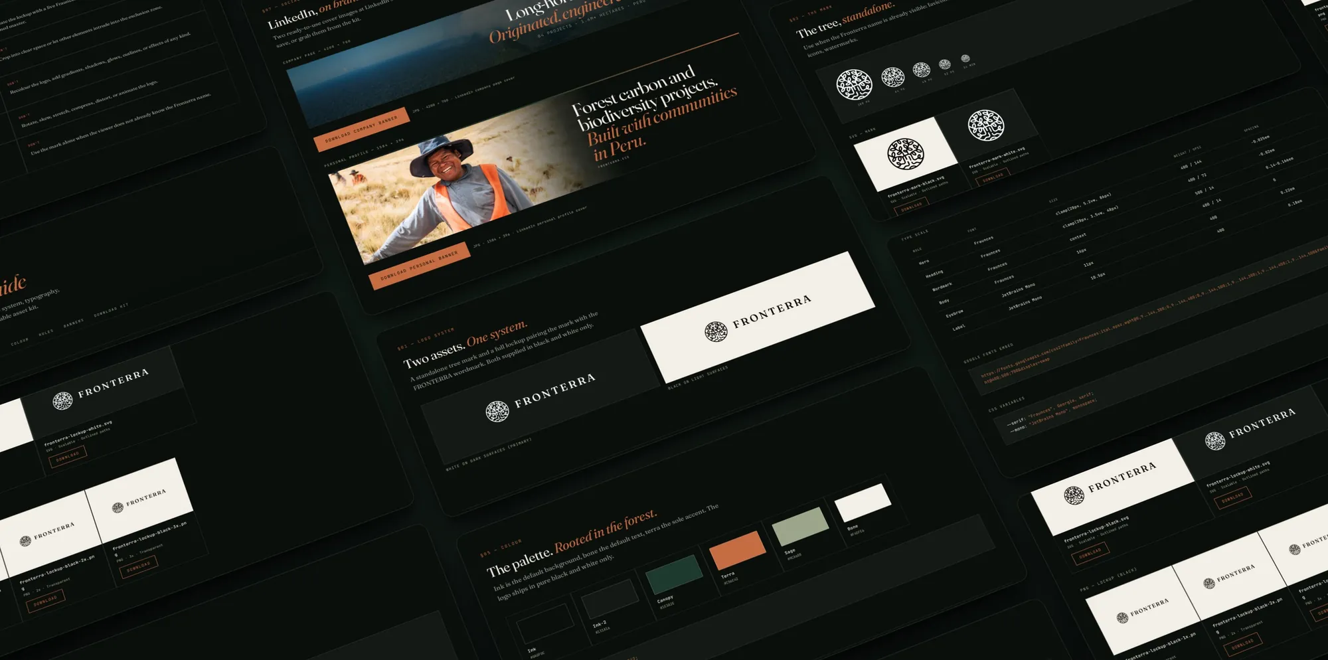Pick the Sage colour swatch

[x=801, y=527]
